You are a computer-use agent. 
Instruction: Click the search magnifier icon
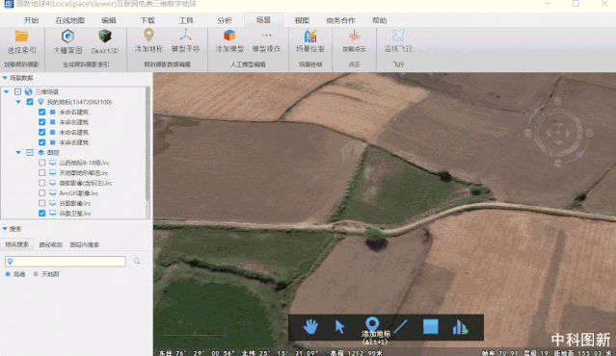[x=137, y=261]
